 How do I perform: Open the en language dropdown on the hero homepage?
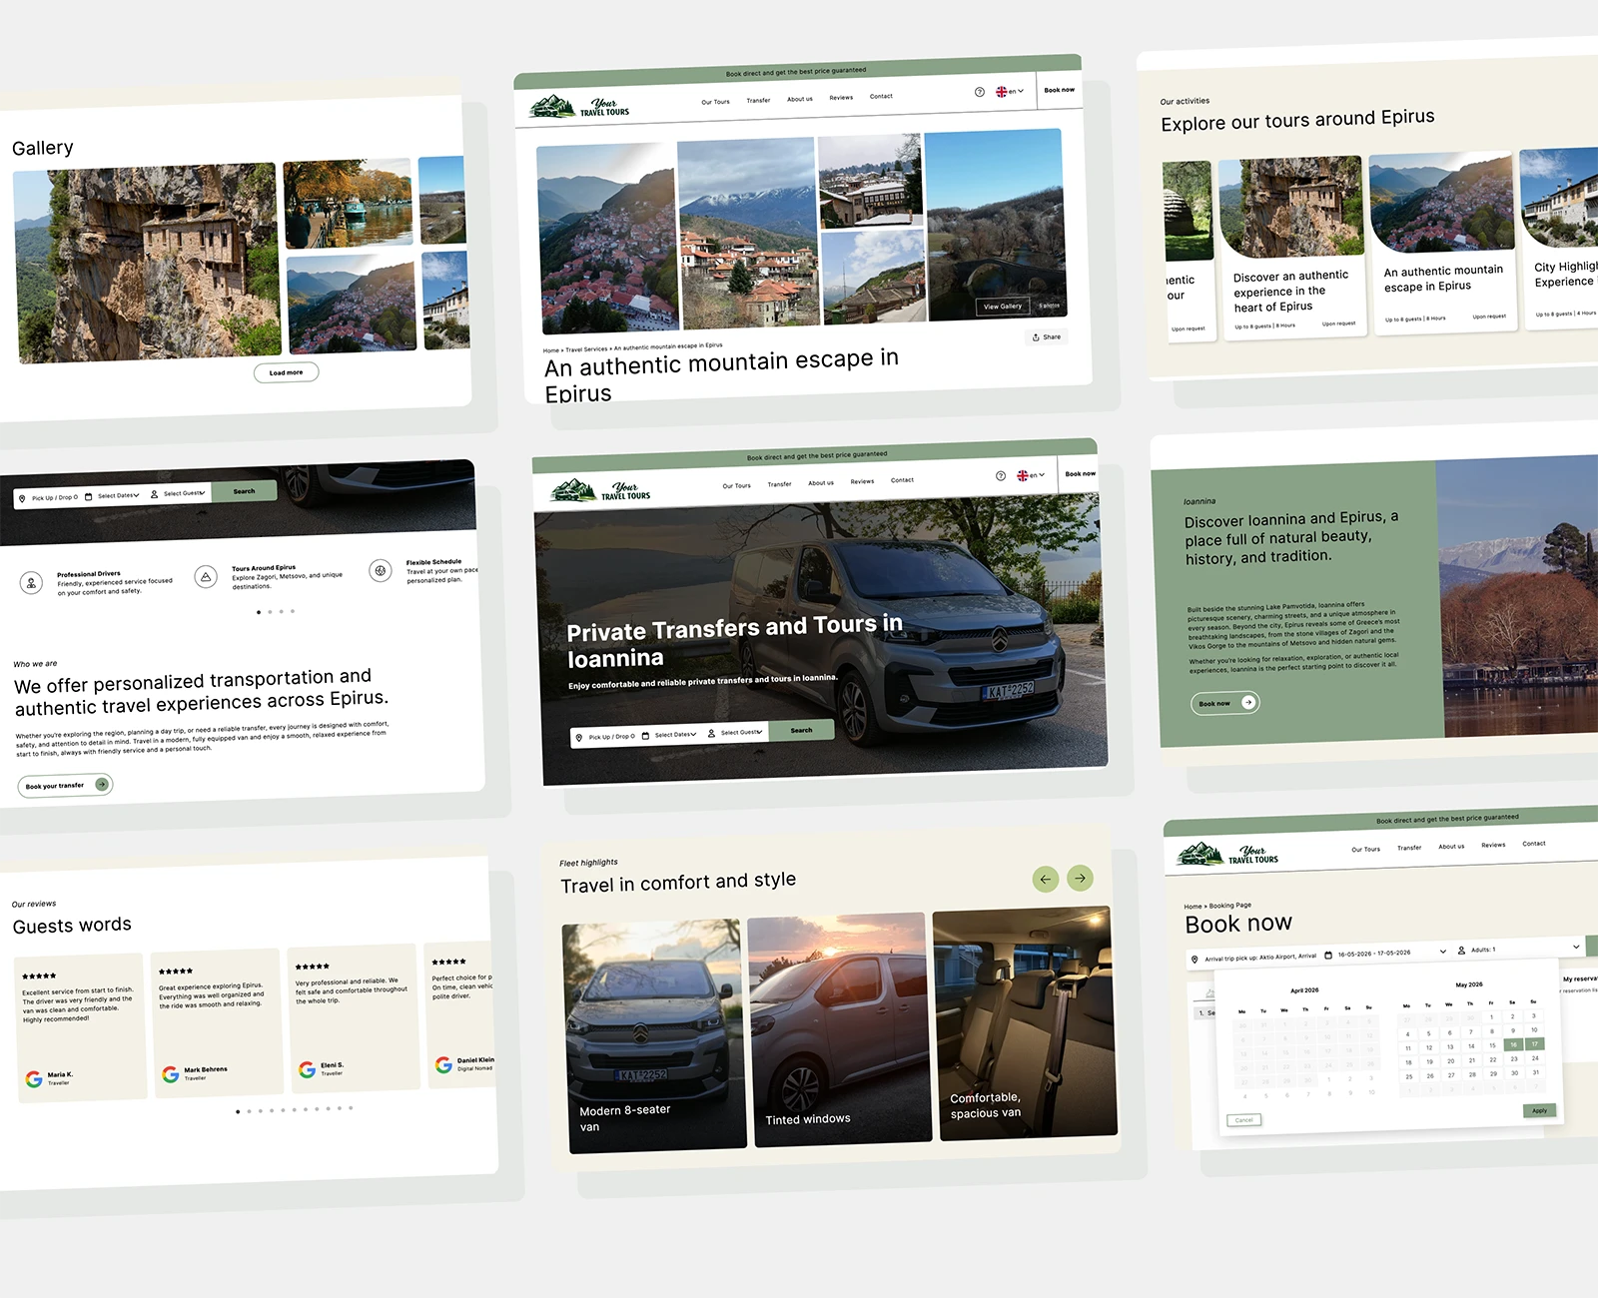[1033, 475]
